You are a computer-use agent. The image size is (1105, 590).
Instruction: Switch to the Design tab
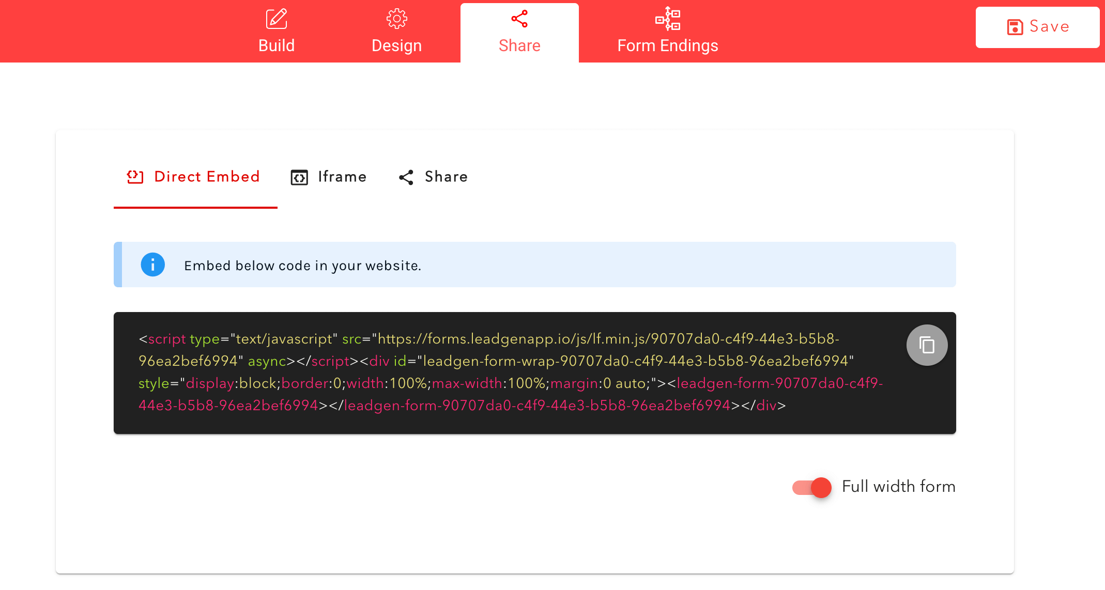396,45
